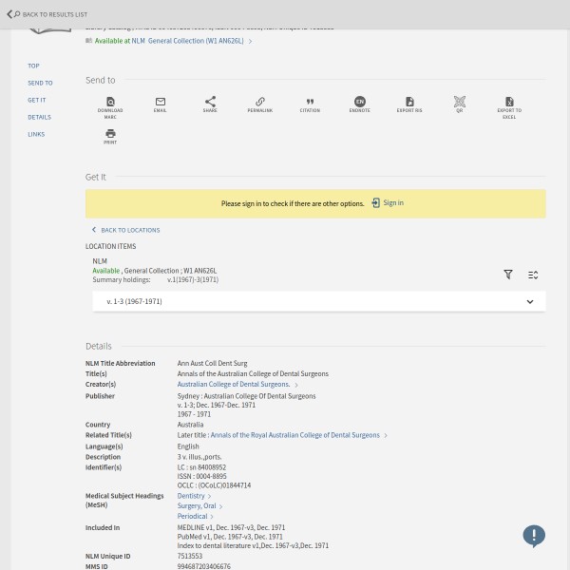The width and height of the screenshot is (570, 570).
Task: Print the record using Print icon
Action: 110,134
